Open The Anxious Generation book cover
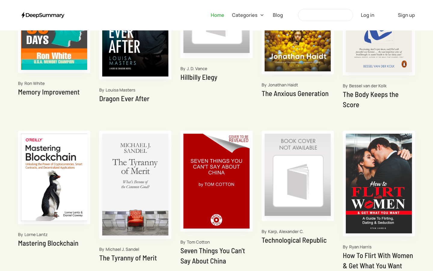This screenshot has height=271, width=433. click(x=298, y=51)
